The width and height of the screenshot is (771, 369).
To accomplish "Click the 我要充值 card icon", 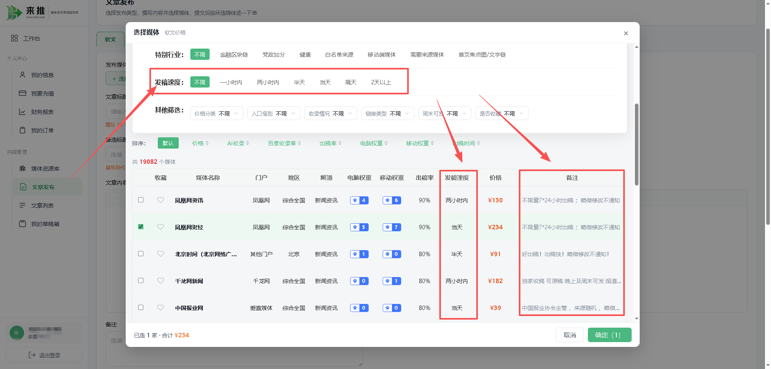I will tap(22, 93).
